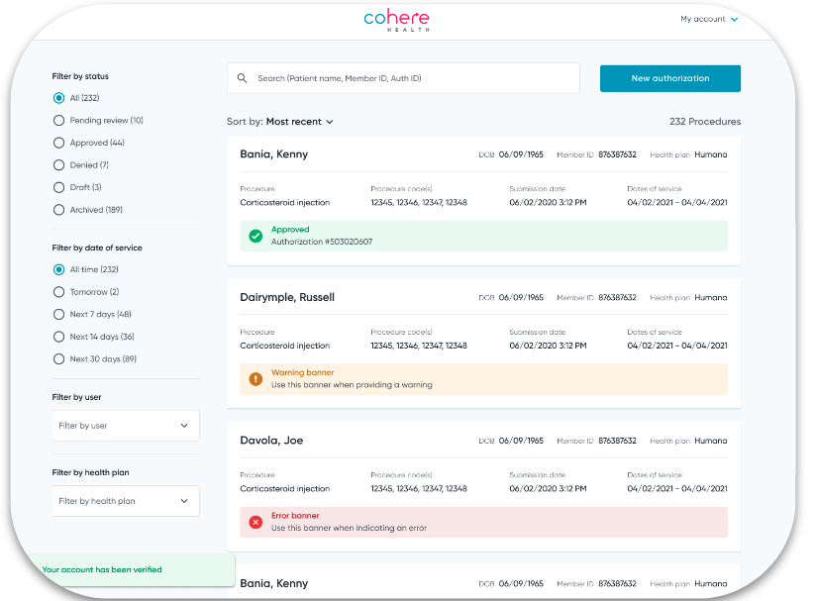The image size is (816, 601).
Task: Click Bania, Kenny's Member ID 876387632
Action: pyautogui.click(x=617, y=154)
